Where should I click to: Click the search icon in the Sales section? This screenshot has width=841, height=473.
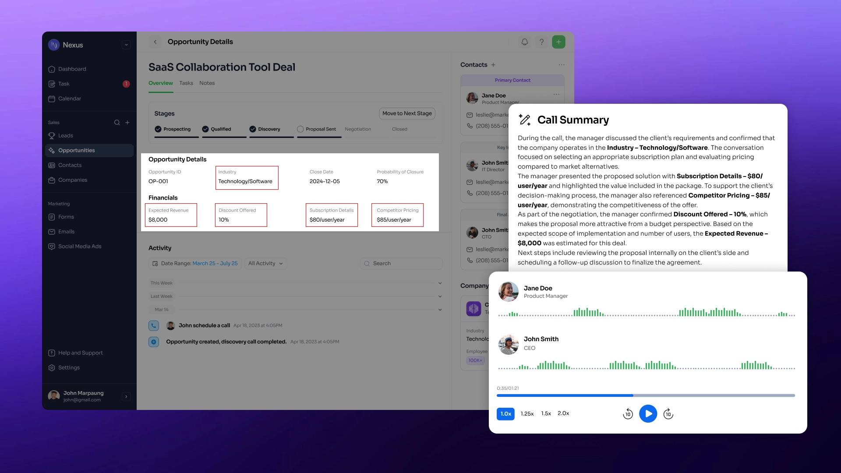pos(117,123)
